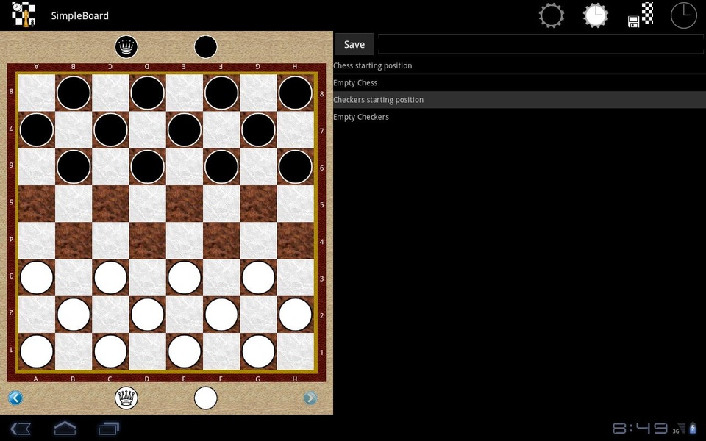Select black checker on square F8

(x=221, y=93)
